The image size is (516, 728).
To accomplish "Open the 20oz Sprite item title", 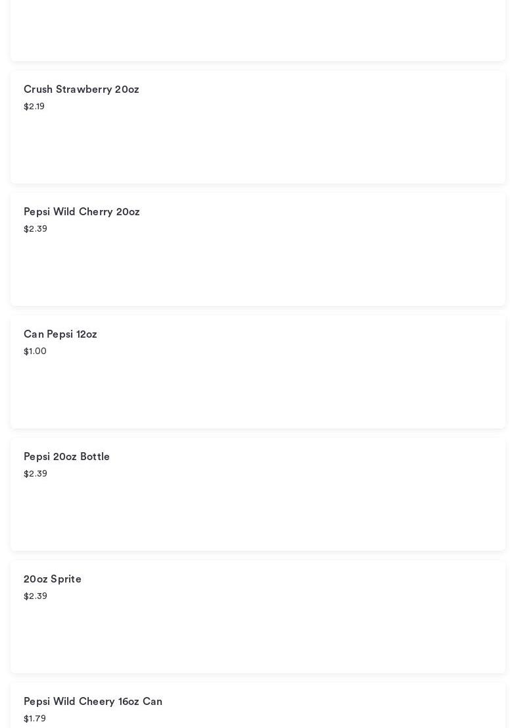I will [x=53, y=579].
